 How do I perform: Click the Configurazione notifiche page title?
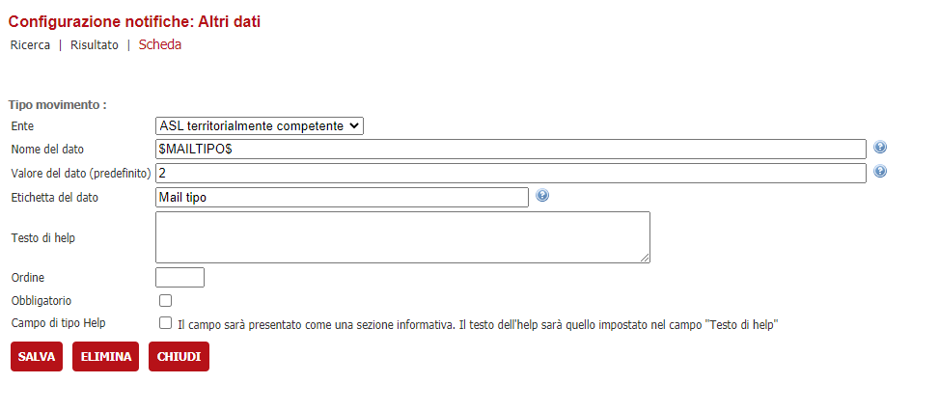point(134,22)
